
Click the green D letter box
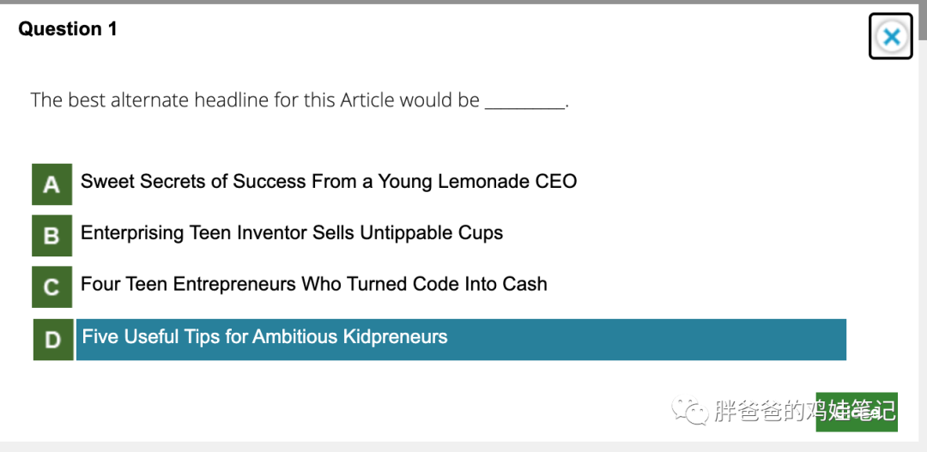[53, 340]
